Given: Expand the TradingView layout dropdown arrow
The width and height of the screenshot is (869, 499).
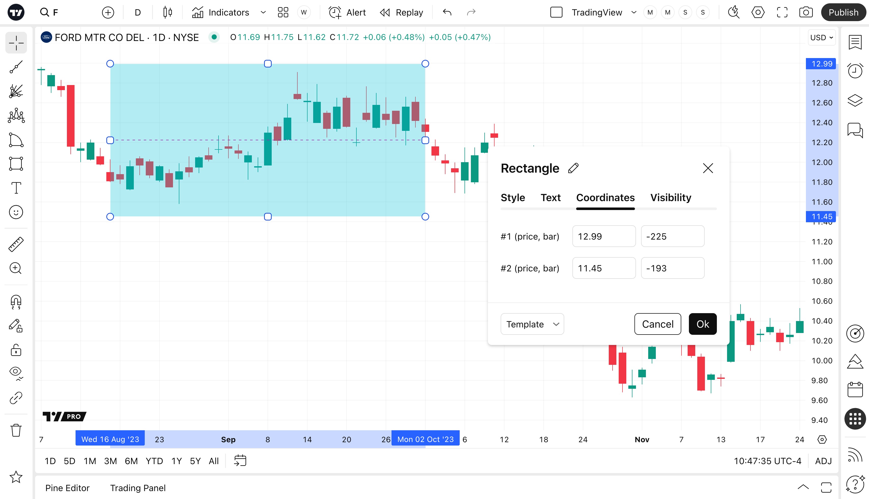Looking at the screenshot, I should point(634,12).
